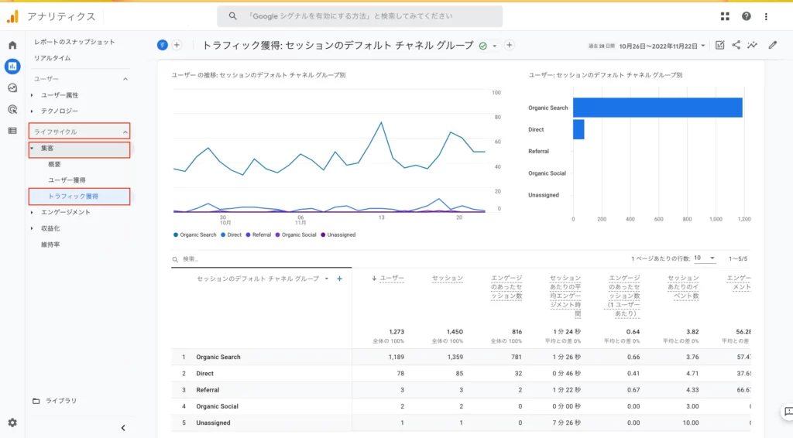Image resolution: width=793 pixels, height=438 pixels.
Task: Open the Configure table icon in sidebar
Action: tap(12, 131)
